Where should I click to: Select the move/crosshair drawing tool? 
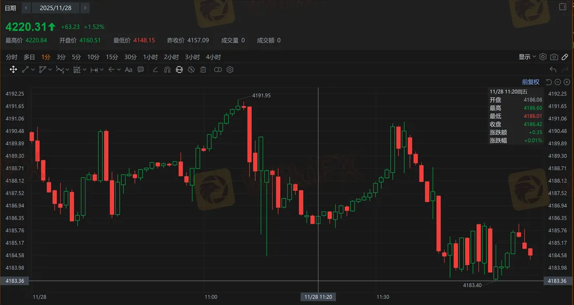pos(13,70)
